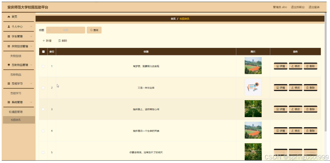This screenshot has height=163, width=330.
Task: Focus the 标题 search input field
Action: click(65, 30)
